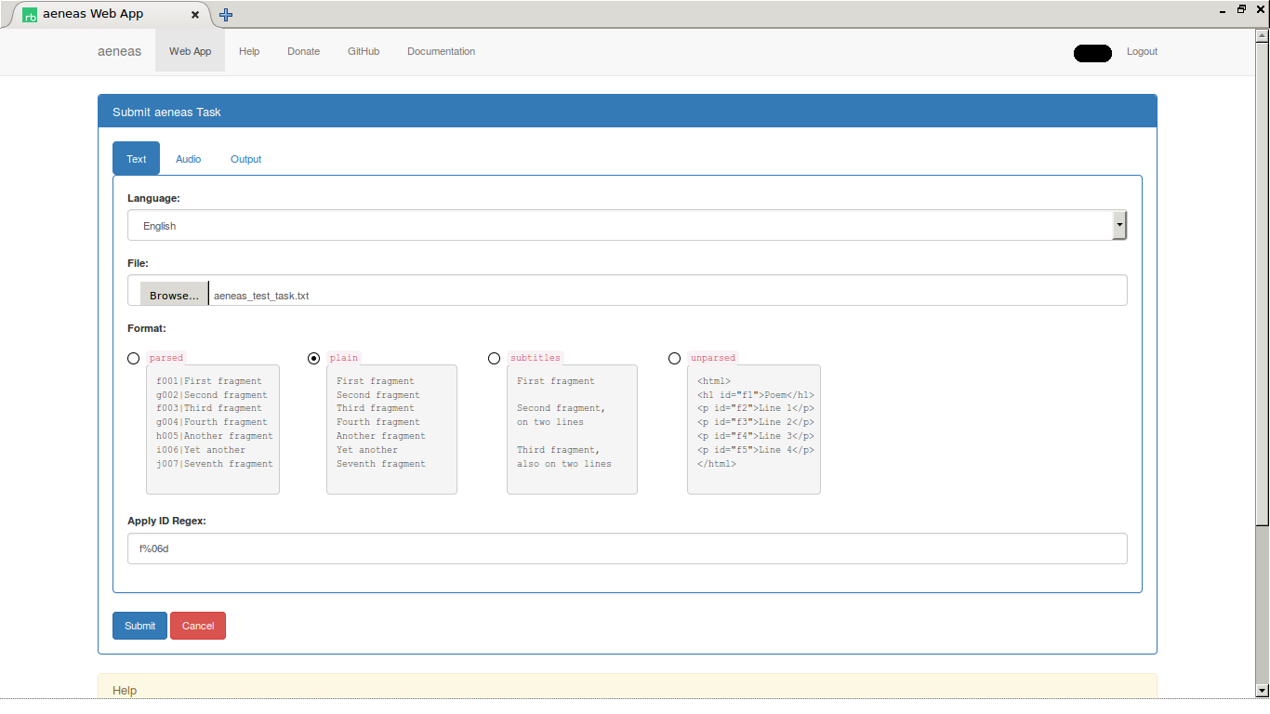Image resolution: width=1270 pixels, height=714 pixels.
Task: Click the parsed format example box
Action: tap(213, 430)
